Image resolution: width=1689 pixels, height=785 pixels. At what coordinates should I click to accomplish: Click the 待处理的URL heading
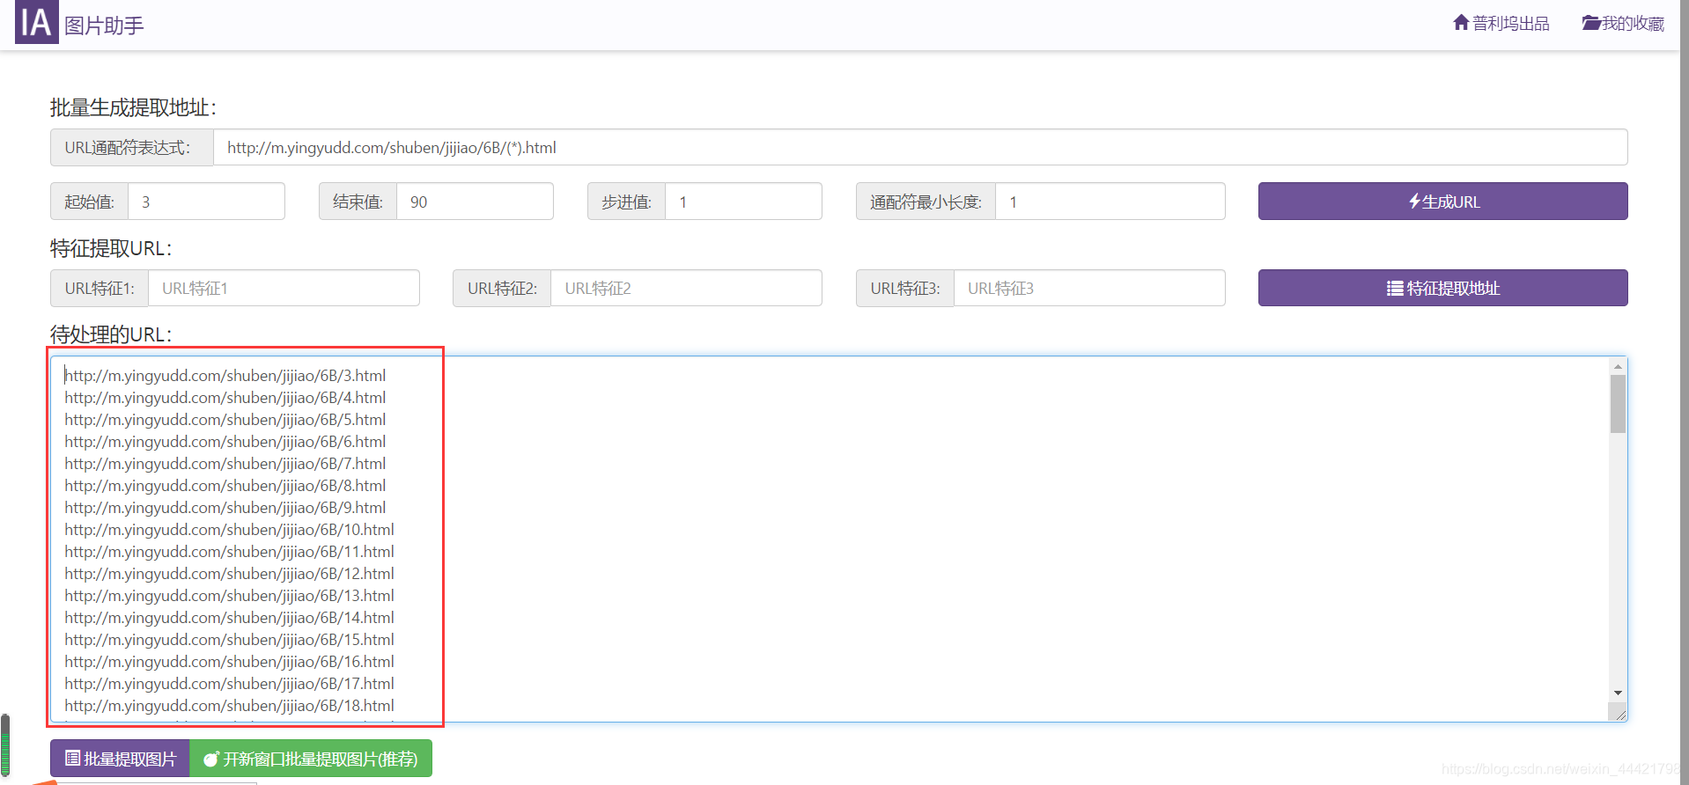pos(111,334)
